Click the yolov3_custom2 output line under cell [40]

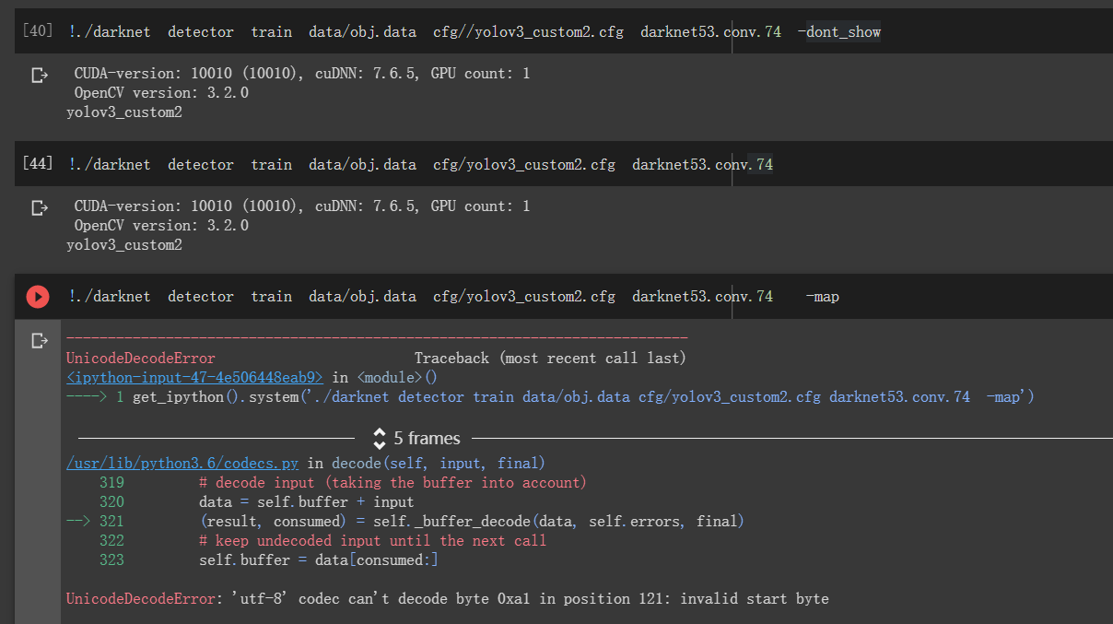[123, 112]
